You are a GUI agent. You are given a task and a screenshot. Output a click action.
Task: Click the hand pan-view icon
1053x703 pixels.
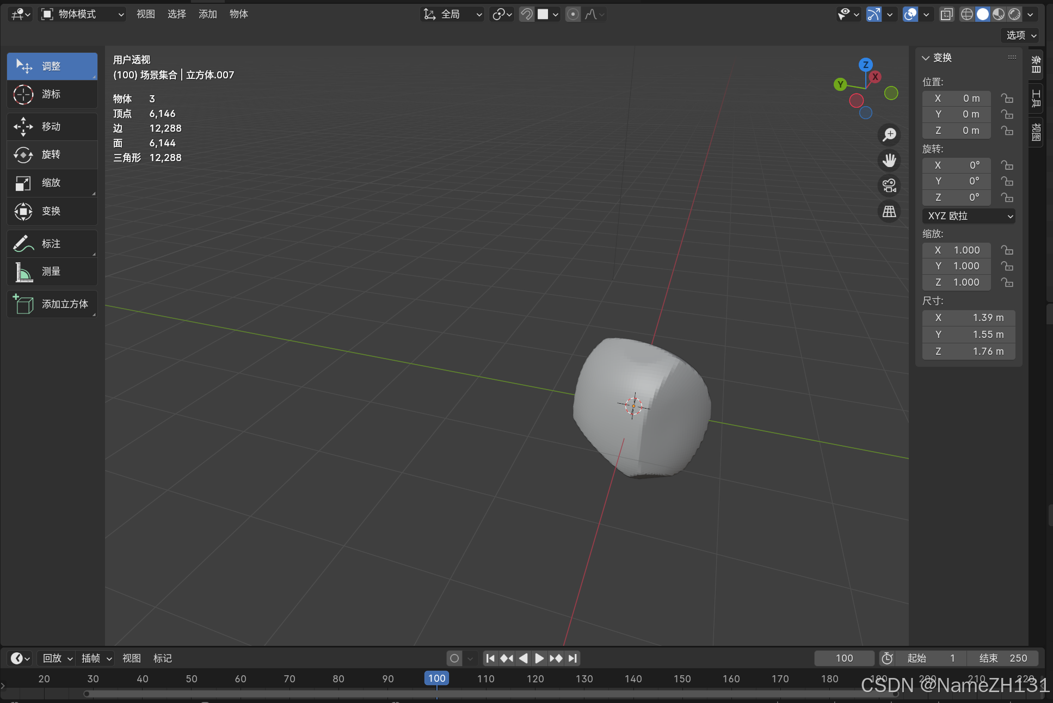889,161
